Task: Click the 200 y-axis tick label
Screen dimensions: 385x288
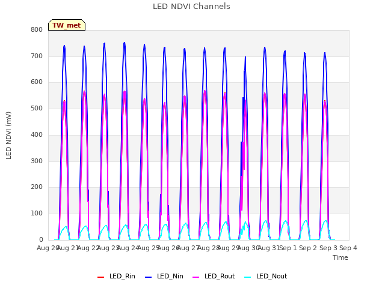Action: [x=37, y=187]
